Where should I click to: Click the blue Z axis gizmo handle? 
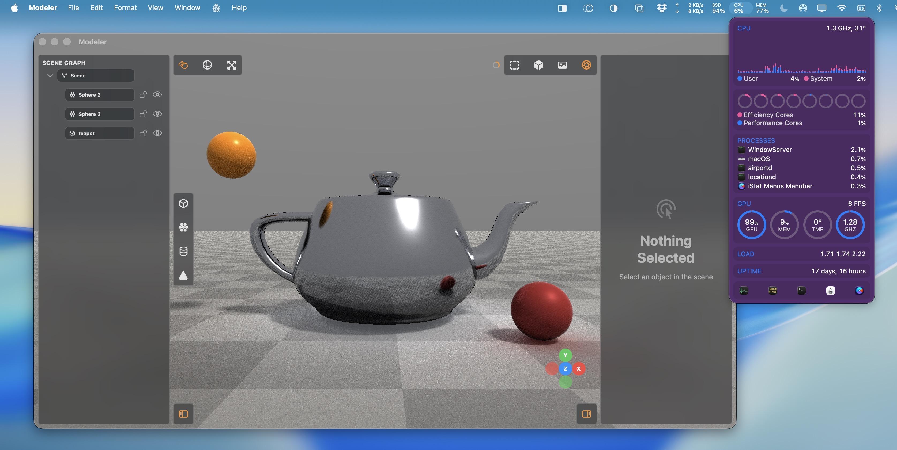coord(565,369)
